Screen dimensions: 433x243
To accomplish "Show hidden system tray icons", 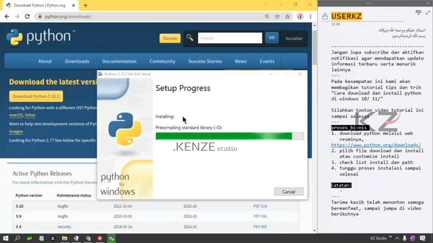I will tap(397, 238).
